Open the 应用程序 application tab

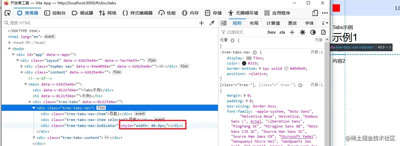click(x=277, y=13)
